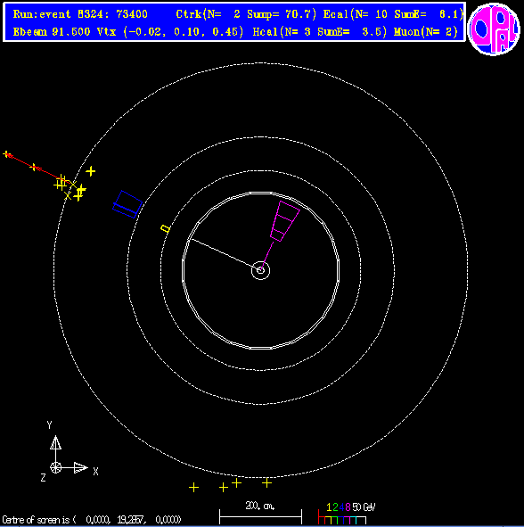The image size is (524, 527).
Task: Click the Ebeam 91.500 header field
Action: pyautogui.click(x=52, y=32)
